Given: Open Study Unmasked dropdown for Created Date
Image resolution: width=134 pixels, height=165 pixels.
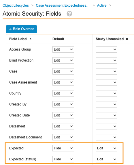Looking at the screenshot, I should click(x=106, y=115).
